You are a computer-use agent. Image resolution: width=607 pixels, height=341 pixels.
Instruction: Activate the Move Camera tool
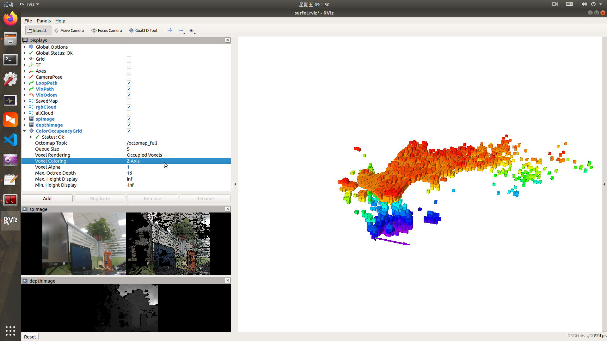coord(69,30)
